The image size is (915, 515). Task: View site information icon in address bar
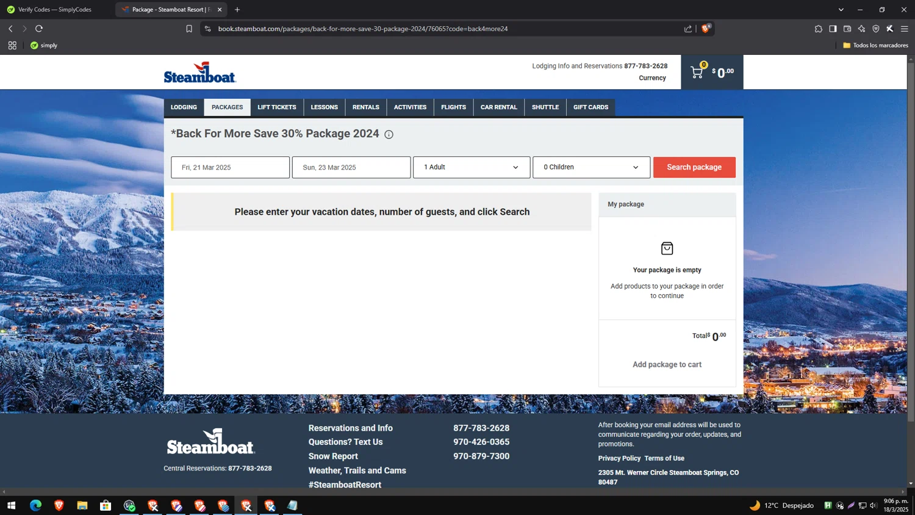(207, 29)
